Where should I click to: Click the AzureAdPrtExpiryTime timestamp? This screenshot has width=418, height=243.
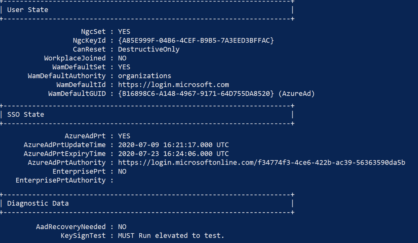pos(173,154)
